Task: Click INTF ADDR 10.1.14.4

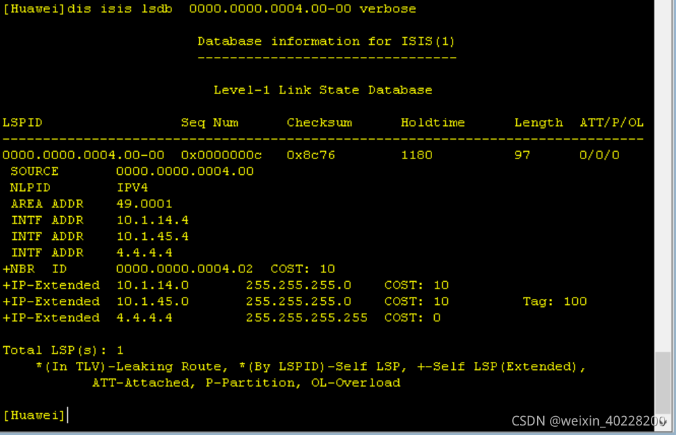Action: coord(152,220)
